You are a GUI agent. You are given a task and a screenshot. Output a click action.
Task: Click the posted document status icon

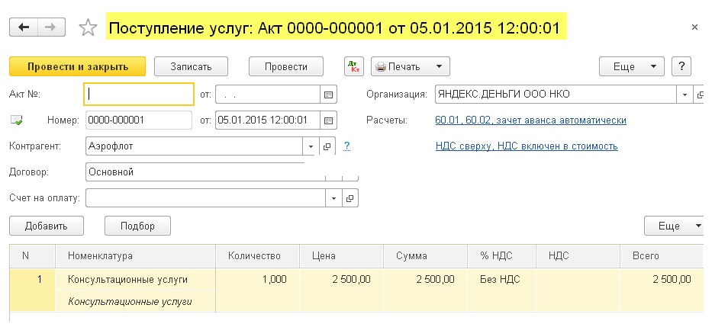tap(16, 120)
